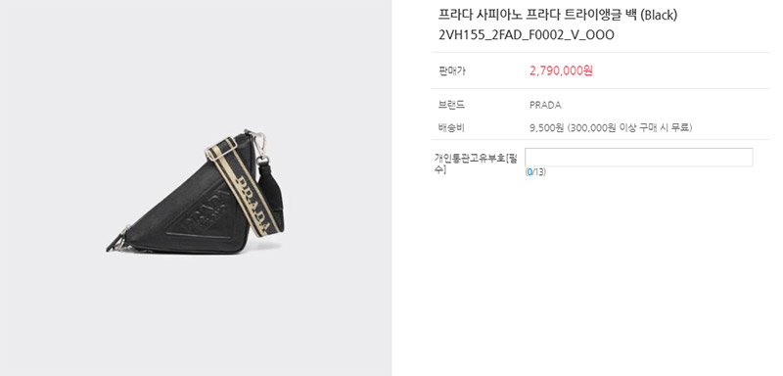783x376 pixels.
Task: Click the PRADA lettering on the striped strap
Action: coord(257,202)
